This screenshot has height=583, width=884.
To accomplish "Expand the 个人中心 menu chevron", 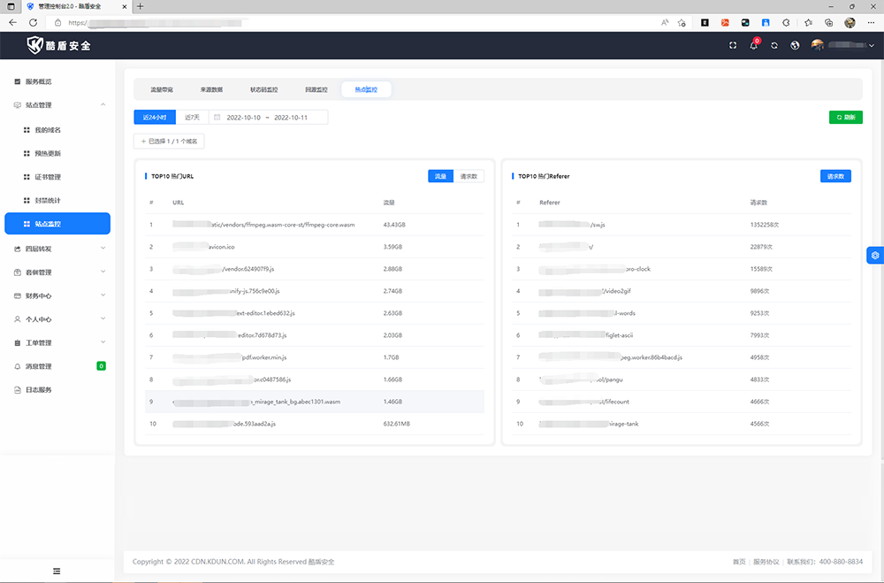I will point(103,318).
